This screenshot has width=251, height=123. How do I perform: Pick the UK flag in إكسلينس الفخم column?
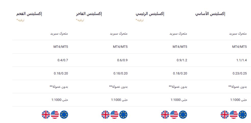pos(46,115)
